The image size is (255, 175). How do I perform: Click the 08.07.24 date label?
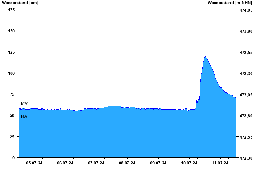click(x=127, y=163)
